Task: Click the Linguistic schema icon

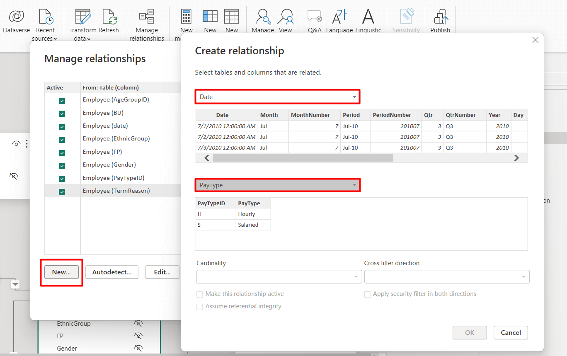Action: point(368,17)
